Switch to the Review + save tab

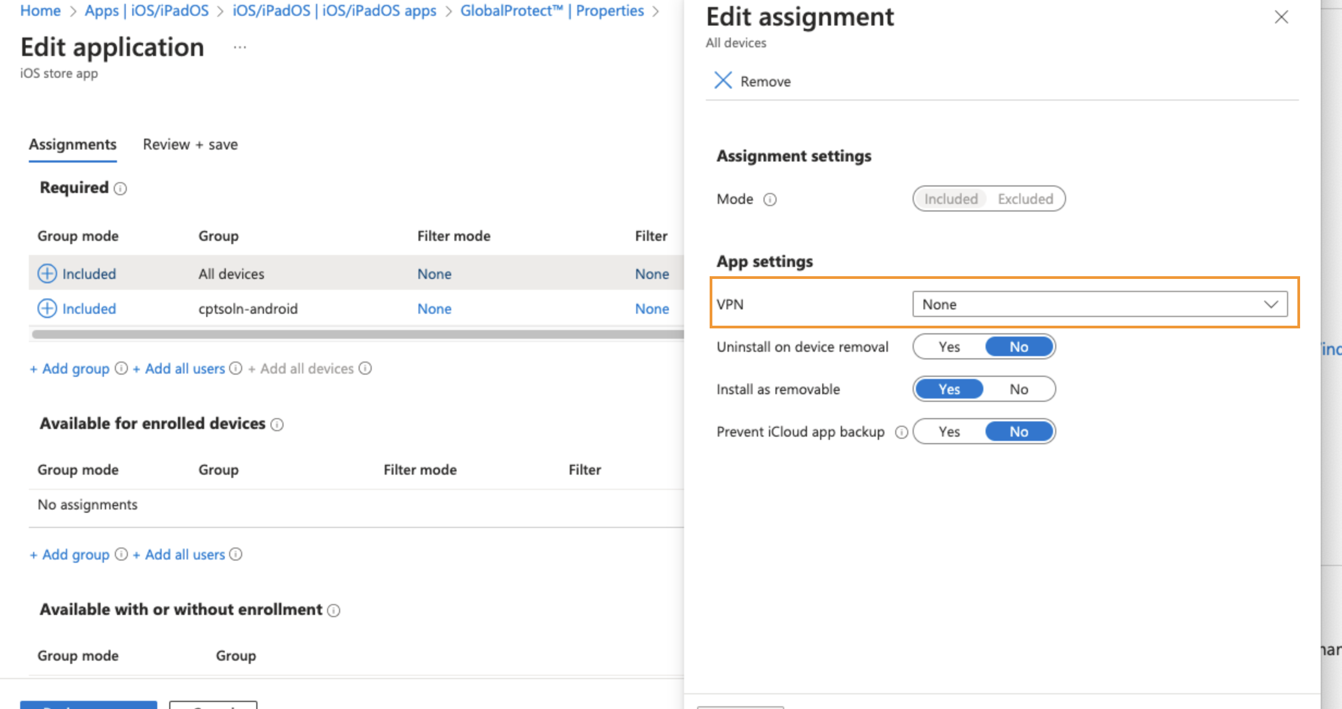[189, 144]
